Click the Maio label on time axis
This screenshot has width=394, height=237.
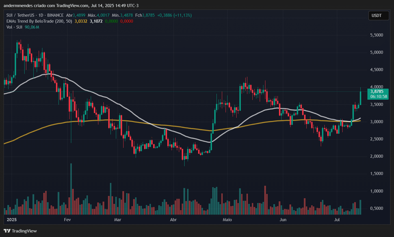[227, 220]
